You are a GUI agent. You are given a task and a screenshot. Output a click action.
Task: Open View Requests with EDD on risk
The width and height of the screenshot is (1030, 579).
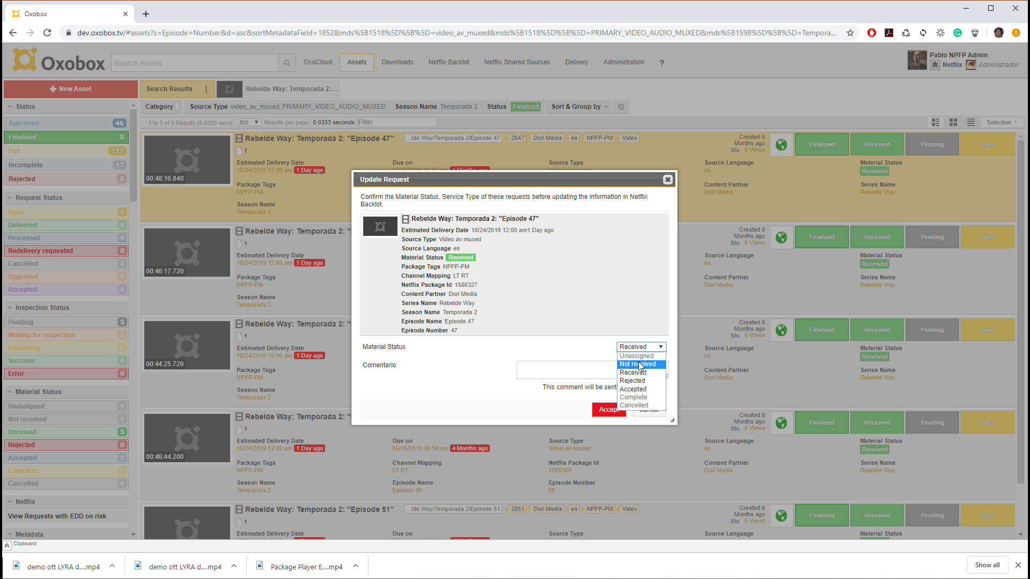[57, 516]
